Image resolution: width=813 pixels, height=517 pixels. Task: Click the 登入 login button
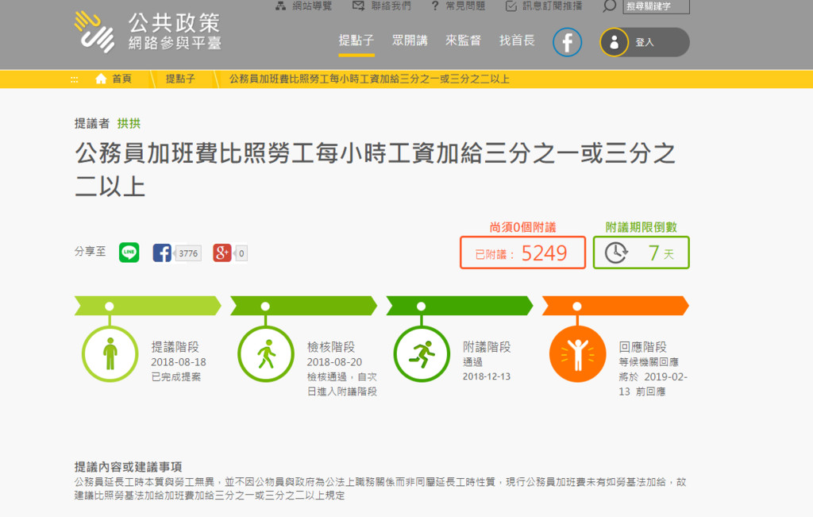point(644,42)
